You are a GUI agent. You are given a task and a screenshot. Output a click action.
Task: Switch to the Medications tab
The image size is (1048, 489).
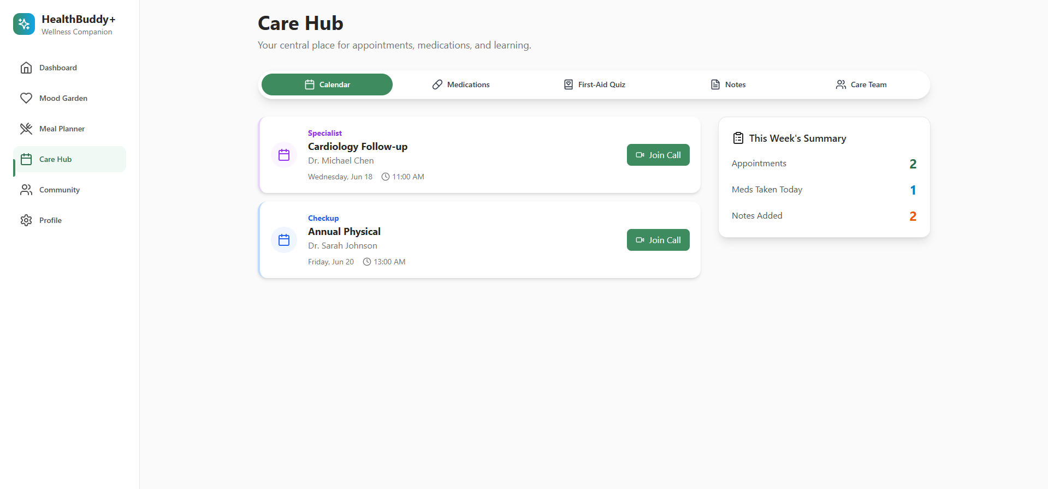461,84
